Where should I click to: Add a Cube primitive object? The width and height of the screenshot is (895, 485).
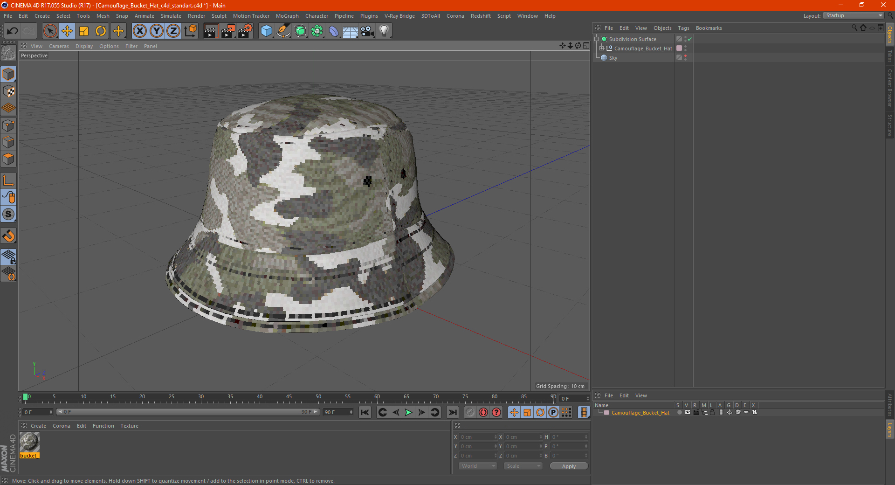point(266,31)
